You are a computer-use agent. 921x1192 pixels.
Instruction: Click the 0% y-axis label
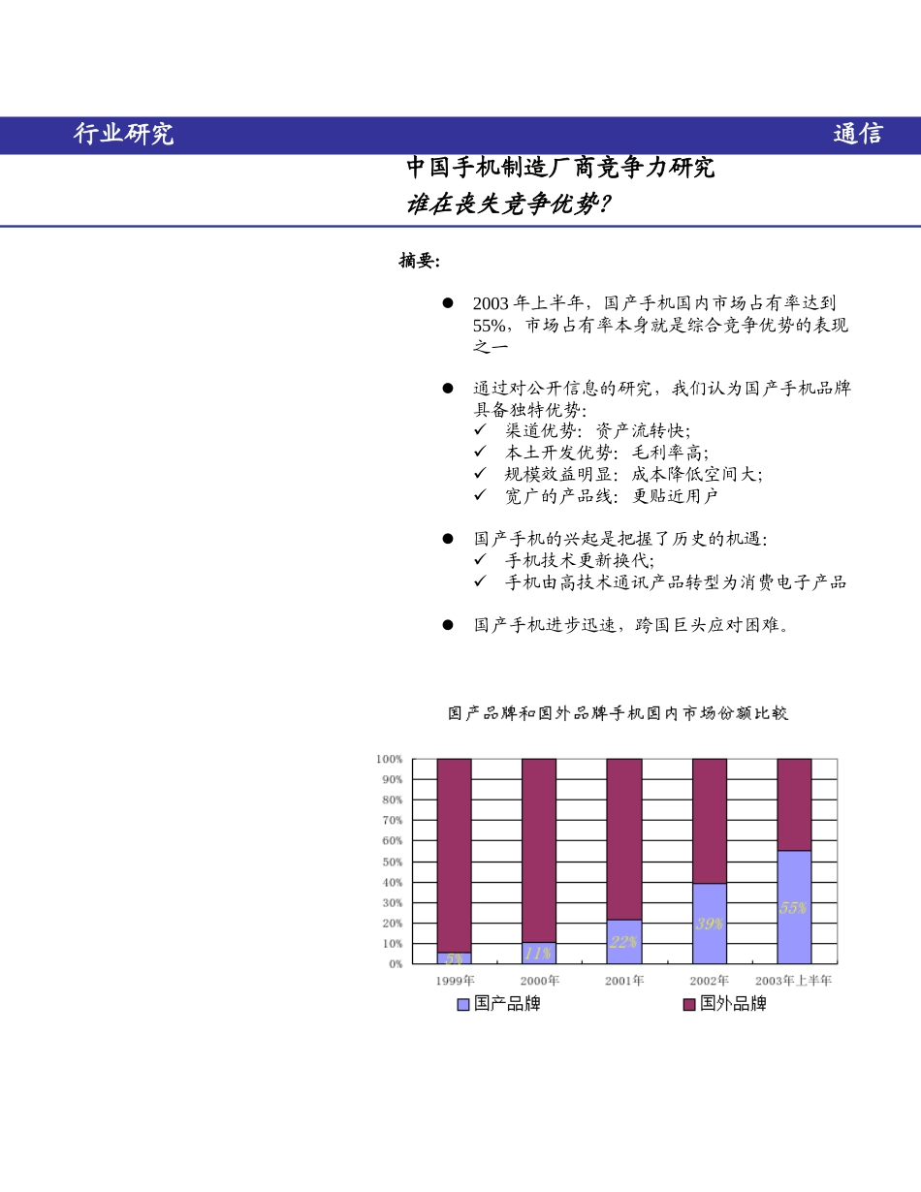(396, 964)
